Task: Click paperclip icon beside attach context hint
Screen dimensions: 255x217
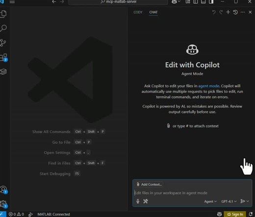Action: (x=168, y=126)
